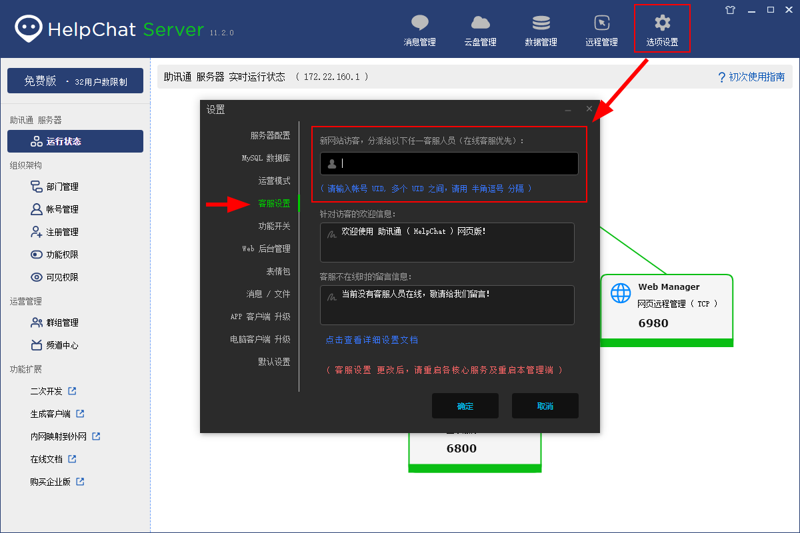Screen dimensions: 800x533
Task: Select 服务器配置 settings tab
Action: tap(270, 135)
